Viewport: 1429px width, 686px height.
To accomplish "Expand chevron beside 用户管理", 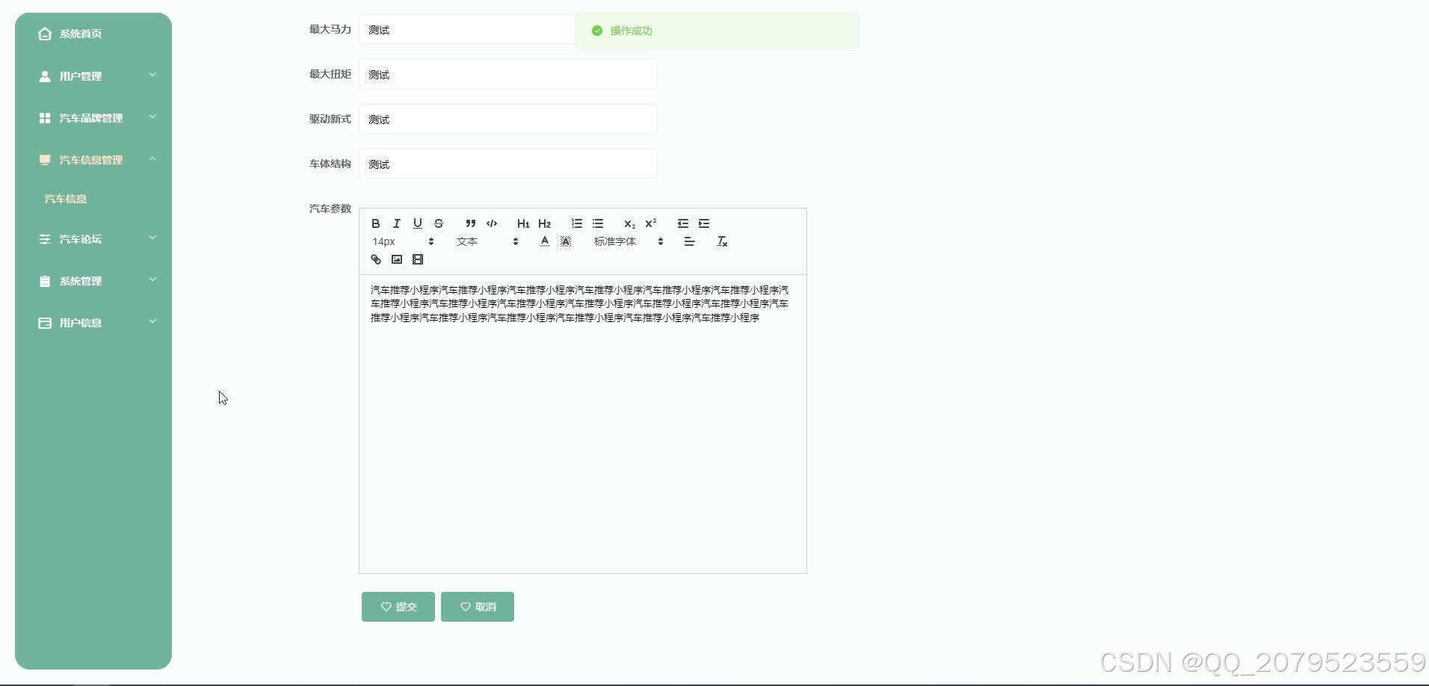I will [x=152, y=75].
